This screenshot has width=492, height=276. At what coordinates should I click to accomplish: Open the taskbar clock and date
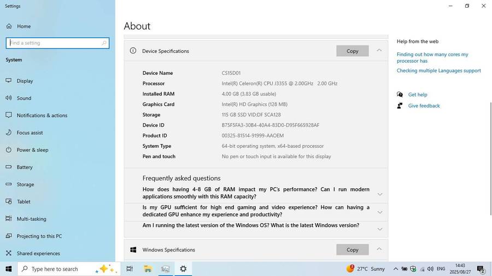pyautogui.click(x=460, y=269)
